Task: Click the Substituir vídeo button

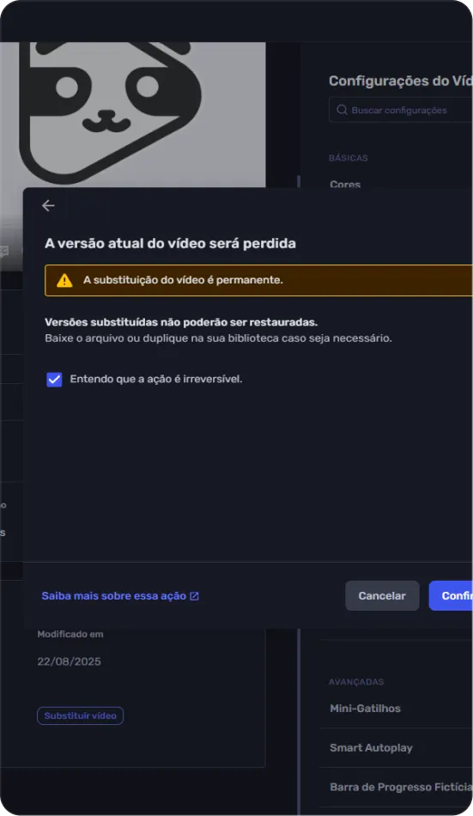Action: [x=80, y=716]
